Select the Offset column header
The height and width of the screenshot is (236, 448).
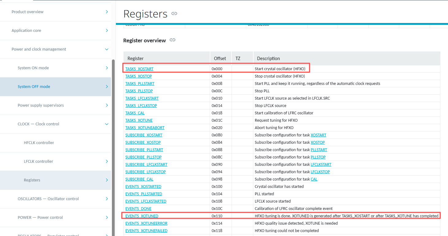(220, 58)
